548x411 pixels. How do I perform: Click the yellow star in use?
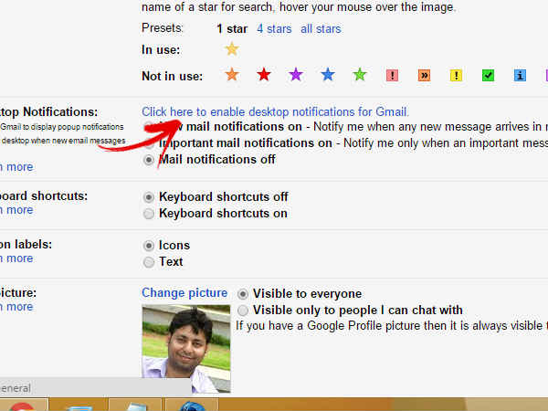232,49
